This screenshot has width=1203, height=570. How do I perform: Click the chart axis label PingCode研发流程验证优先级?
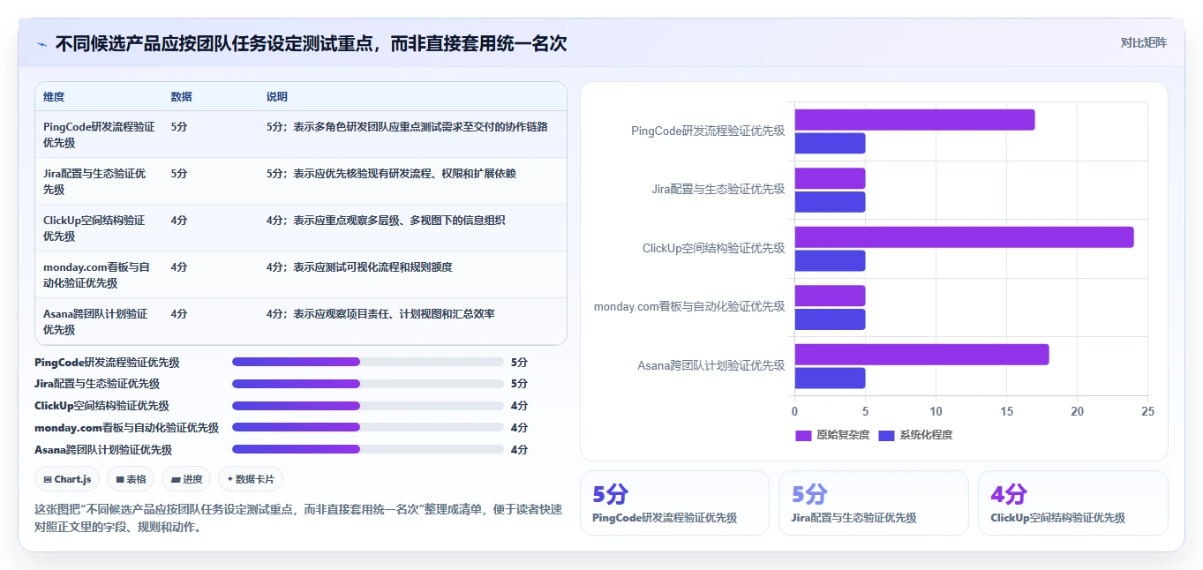click(708, 131)
